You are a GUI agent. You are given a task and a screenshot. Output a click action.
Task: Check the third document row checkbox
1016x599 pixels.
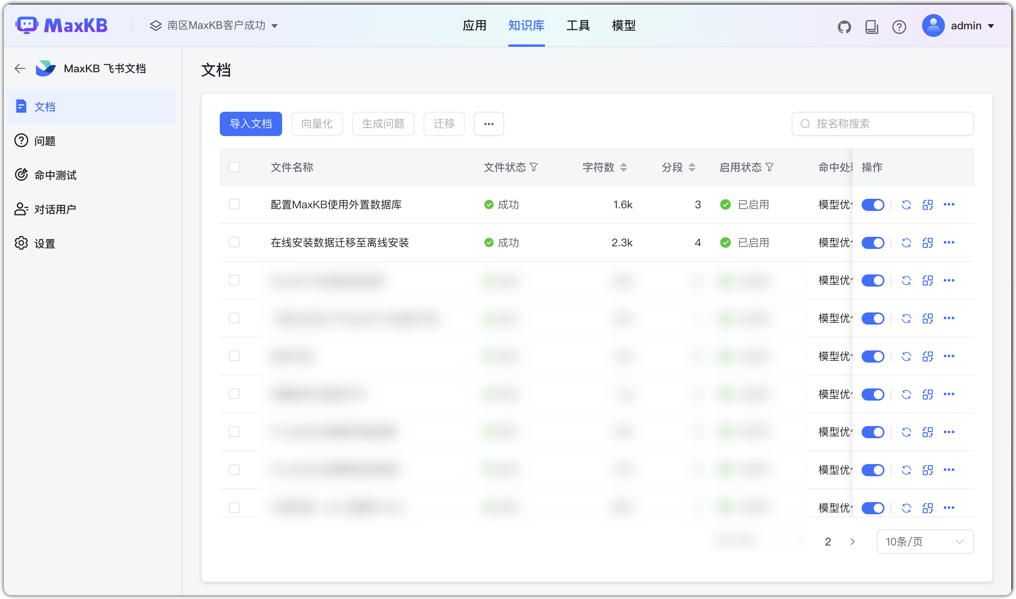click(x=234, y=280)
